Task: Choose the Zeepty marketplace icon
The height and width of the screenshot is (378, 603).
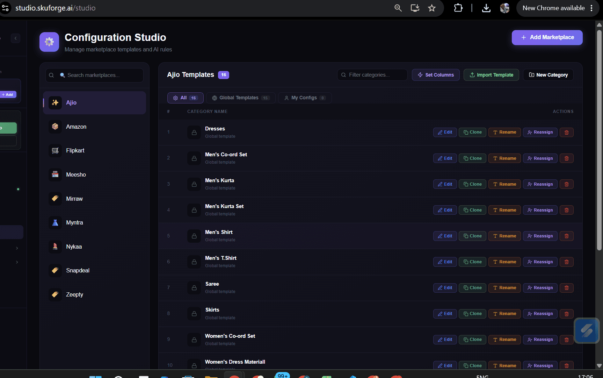Action: 55,294
